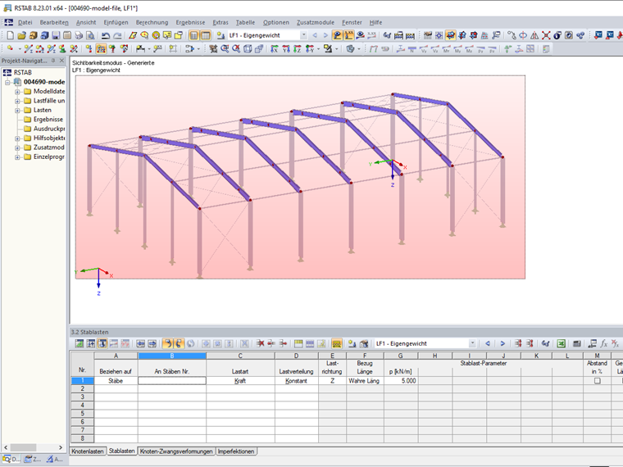Viewport: 623px width, 467px height.
Task: Open the Zusatzmodule menu
Action: click(x=316, y=22)
